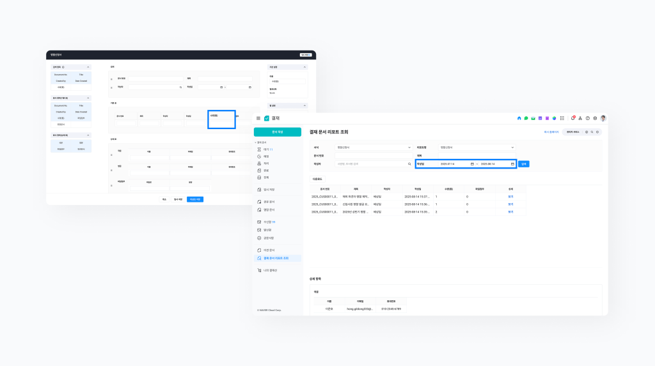The height and width of the screenshot is (366, 655).
Task: Open the settings gear in top bar
Action: pyautogui.click(x=595, y=118)
